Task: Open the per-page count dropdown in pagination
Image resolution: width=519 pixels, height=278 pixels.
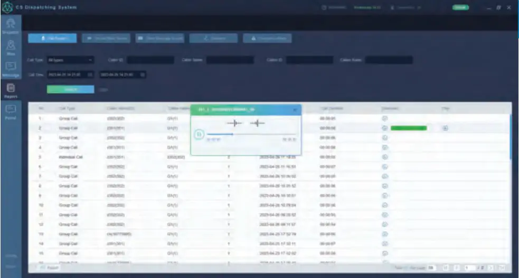Action: tap(431, 268)
